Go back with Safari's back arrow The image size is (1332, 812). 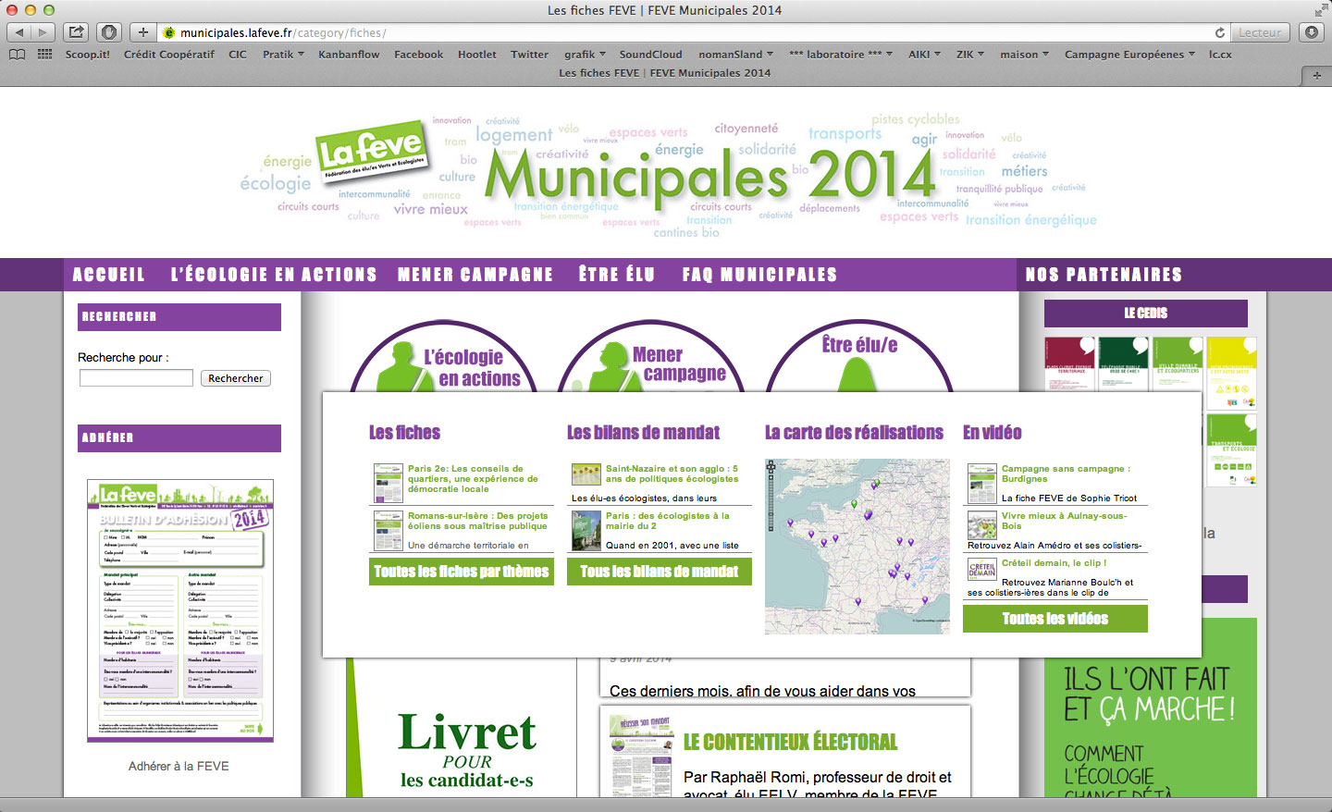click(x=18, y=32)
